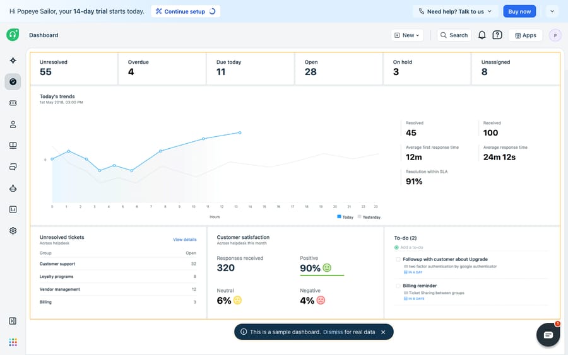Toggle the Today legend in chart
The height and width of the screenshot is (355, 568).
pos(345,217)
